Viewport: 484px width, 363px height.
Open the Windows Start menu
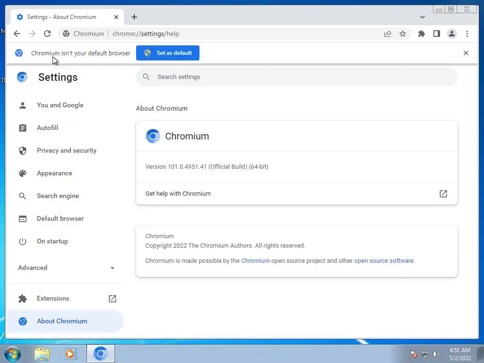click(x=13, y=354)
